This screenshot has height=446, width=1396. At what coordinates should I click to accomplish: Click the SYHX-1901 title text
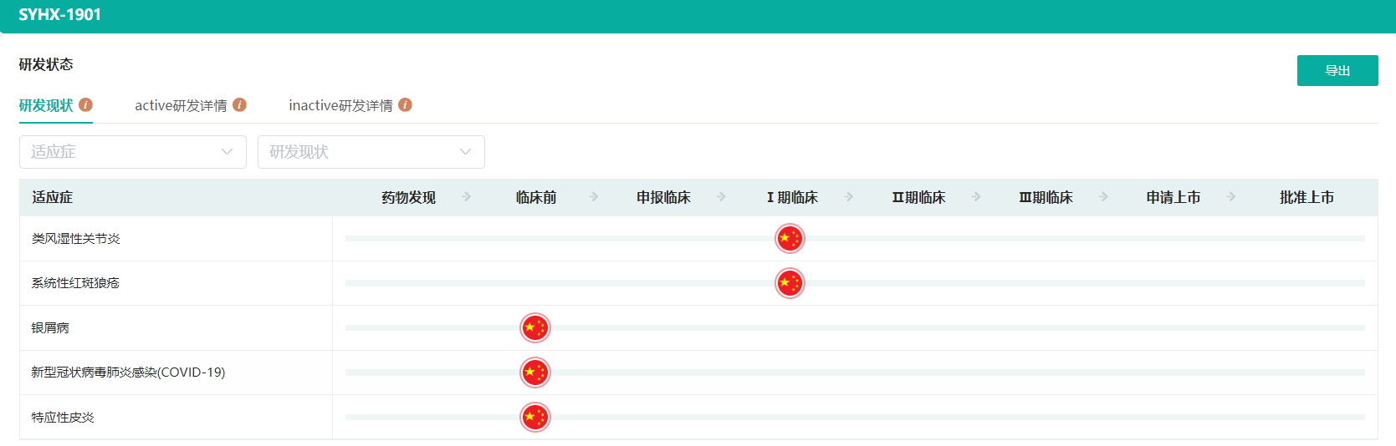[60, 14]
